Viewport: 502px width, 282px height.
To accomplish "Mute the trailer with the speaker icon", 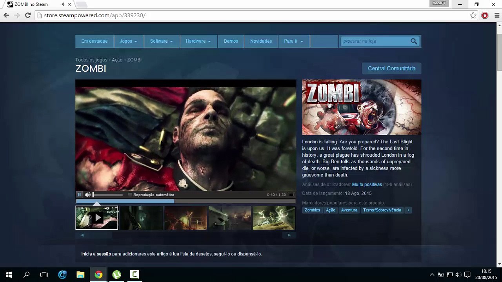I will pyautogui.click(x=88, y=195).
